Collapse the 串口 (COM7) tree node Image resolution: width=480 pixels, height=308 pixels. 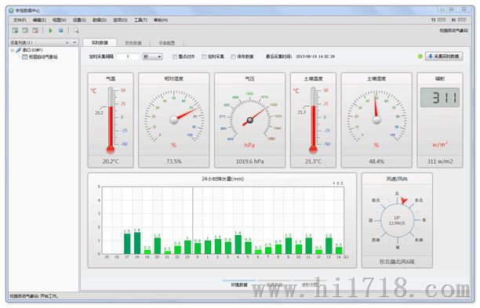tap(13, 50)
